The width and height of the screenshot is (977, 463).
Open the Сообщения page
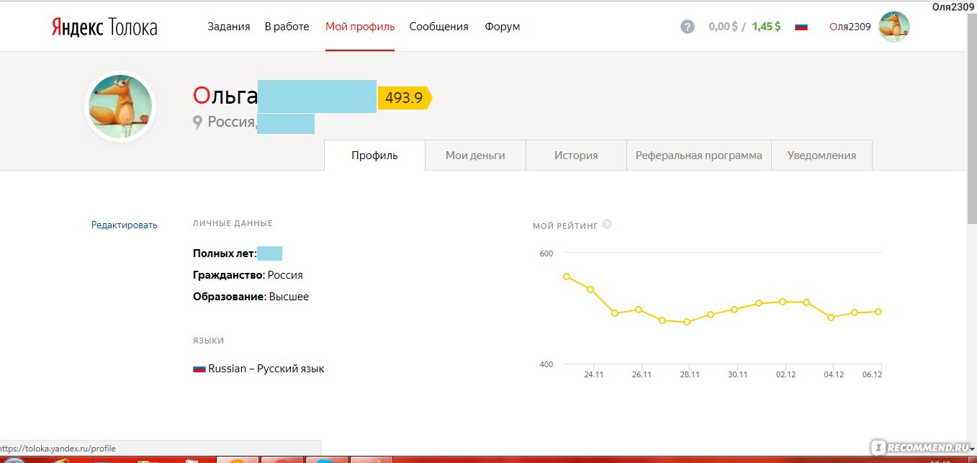click(x=438, y=27)
